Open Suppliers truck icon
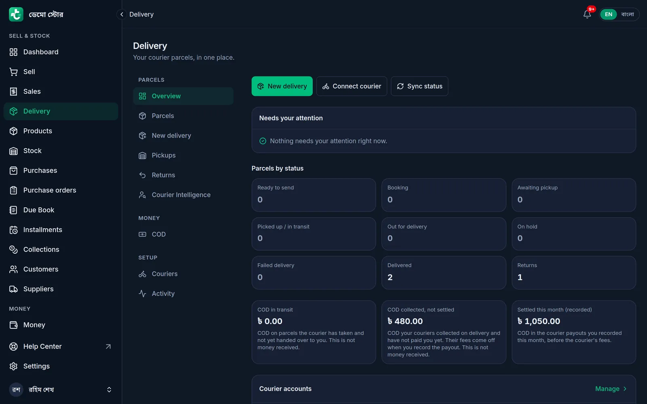647x404 pixels. click(13, 289)
